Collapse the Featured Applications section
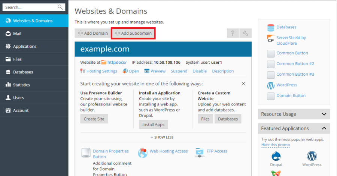The image size is (337, 176). tap(324, 128)
